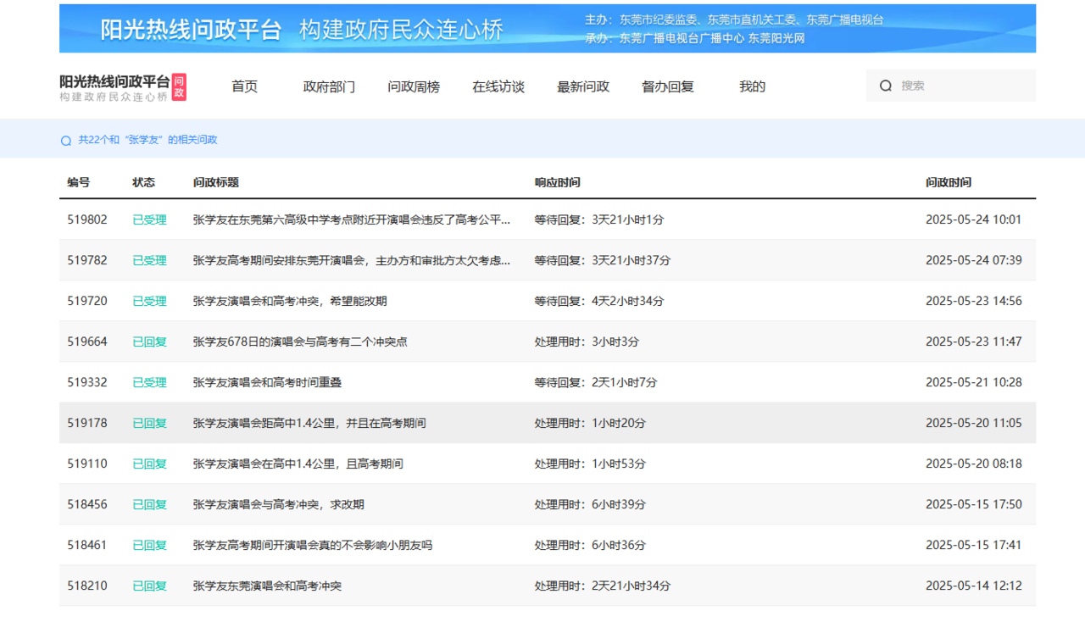Open inquiry 张学友678日的演唱会与高考有二个冲突点
The width and height of the screenshot is (1085, 633).
[300, 341]
